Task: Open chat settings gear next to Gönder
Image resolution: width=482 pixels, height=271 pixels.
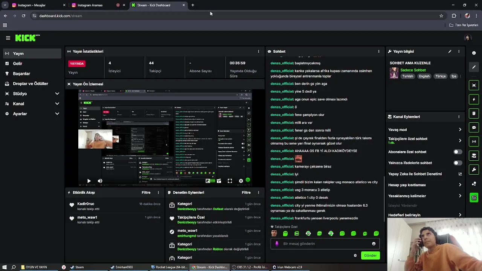Action: pyautogui.click(x=355, y=256)
